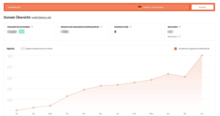Open help icon beside Monatliche Organische Seitenaufrufe
220x116 pixels.
(101, 27)
